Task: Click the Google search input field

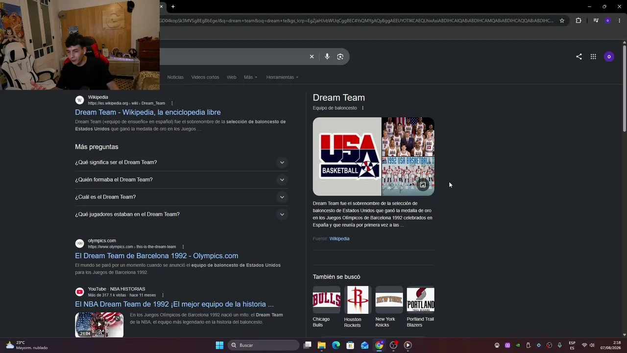Action: [233, 56]
